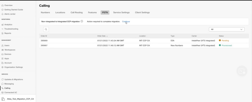Click Order ID column header
Image resolution: width=252 pixels, height=102 pixels.
tap(44, 36)
